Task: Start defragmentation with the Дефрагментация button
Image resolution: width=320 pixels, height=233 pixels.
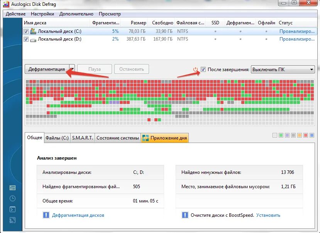Action: (x=47, y=69)
